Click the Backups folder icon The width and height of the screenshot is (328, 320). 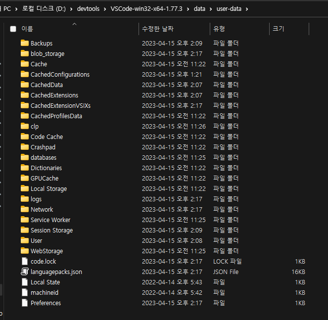click(x=25, y=43)
